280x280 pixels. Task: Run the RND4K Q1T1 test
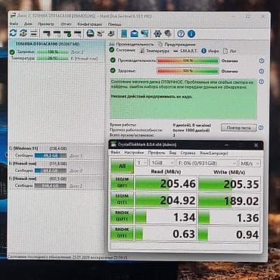[122, 232]
